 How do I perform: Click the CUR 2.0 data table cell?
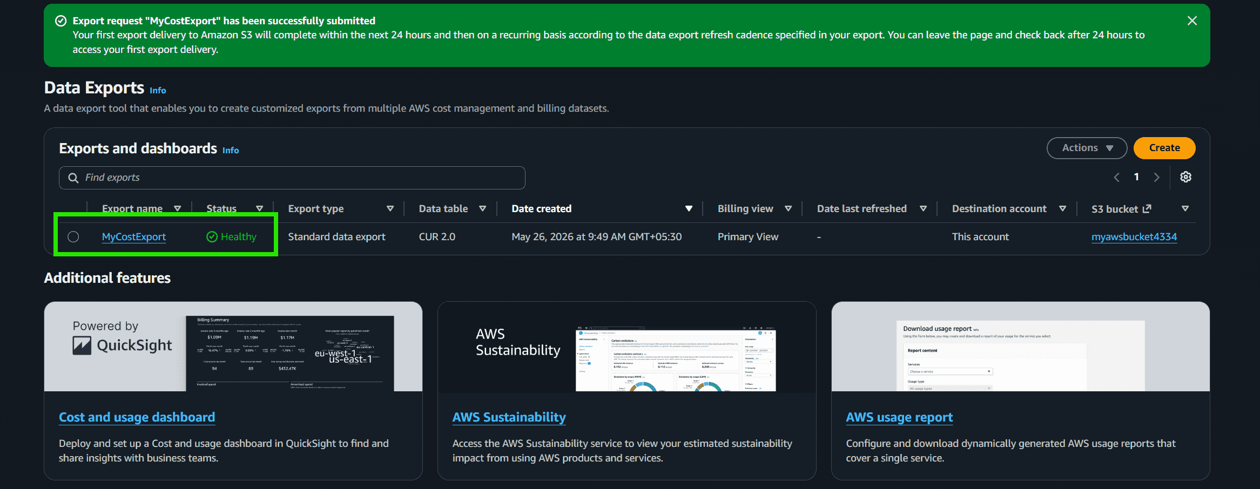click(437, 237)
